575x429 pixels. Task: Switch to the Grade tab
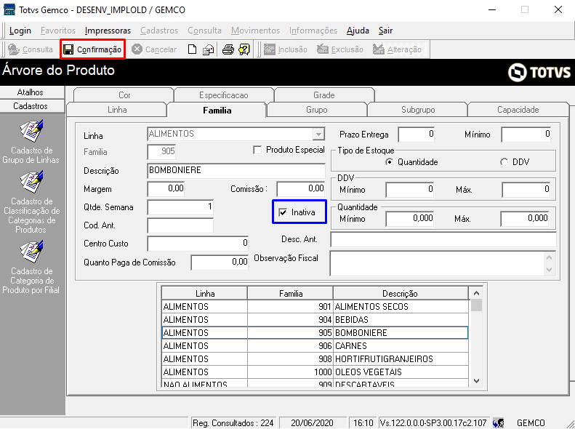tap(323, 95)
